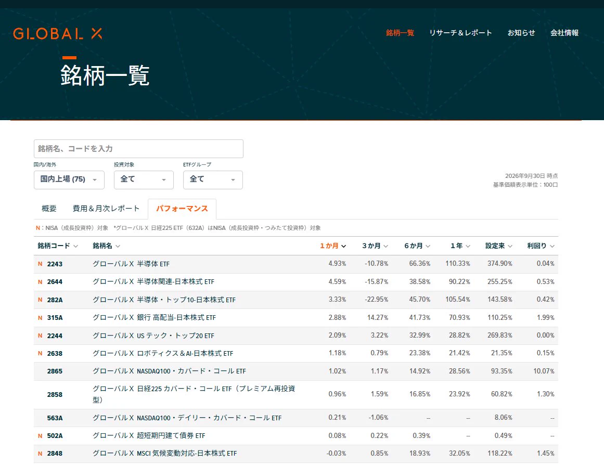
Task: Sort by 1年 column
Action: (x=460, y=246)
